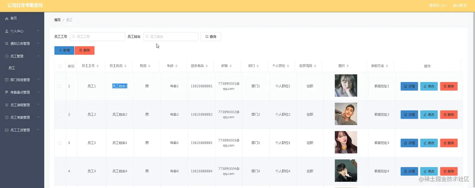The image size is (475, 188).
Task: Click the 查询 search button
Action: click(x=211, y=36)
